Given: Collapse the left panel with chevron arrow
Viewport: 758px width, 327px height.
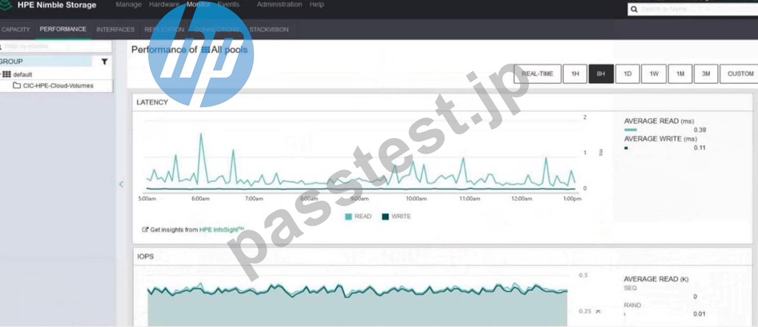Looking at the screenshot, I should click(x=121, y=184).
